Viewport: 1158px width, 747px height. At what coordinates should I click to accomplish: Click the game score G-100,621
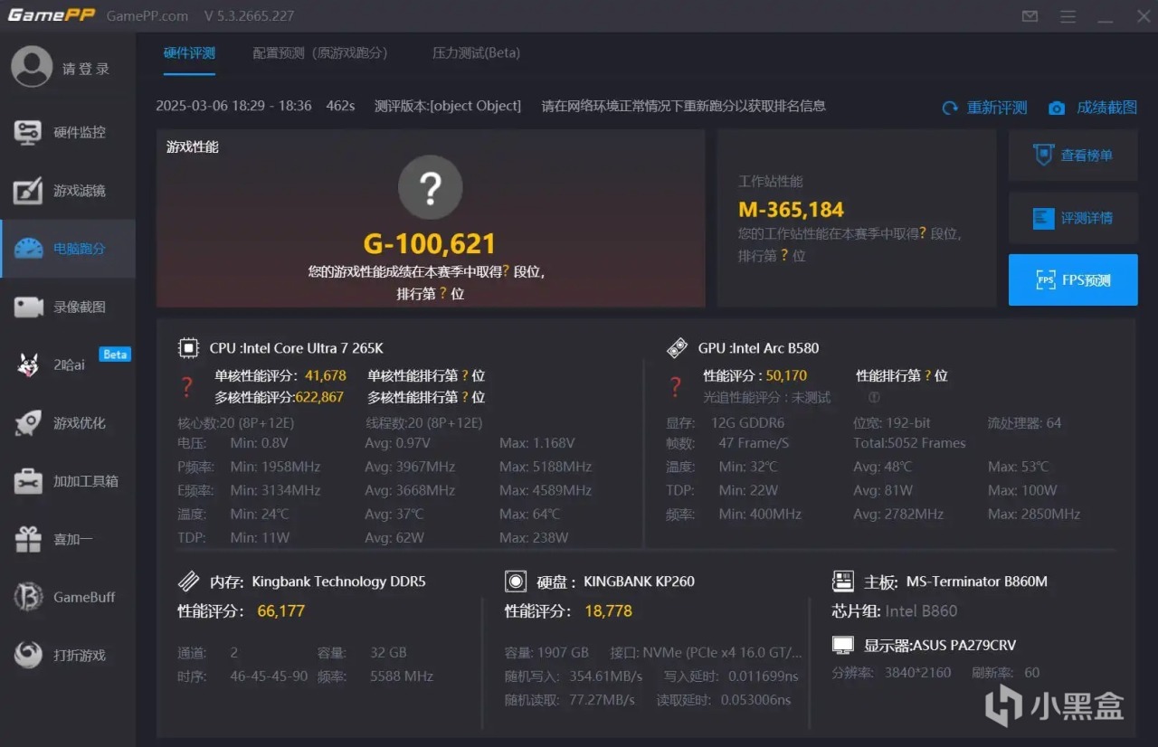tap(430, 244)
